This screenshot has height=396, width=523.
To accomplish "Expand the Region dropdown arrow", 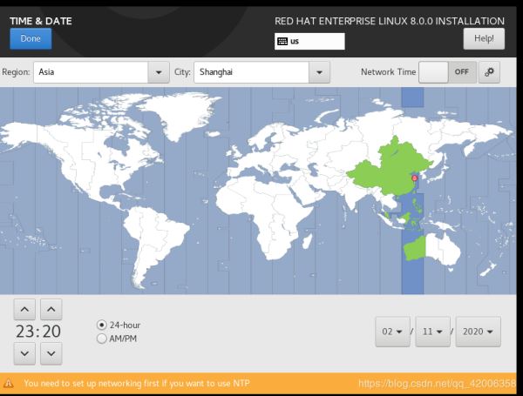I will pyautogui.click(x=159, y=72).
